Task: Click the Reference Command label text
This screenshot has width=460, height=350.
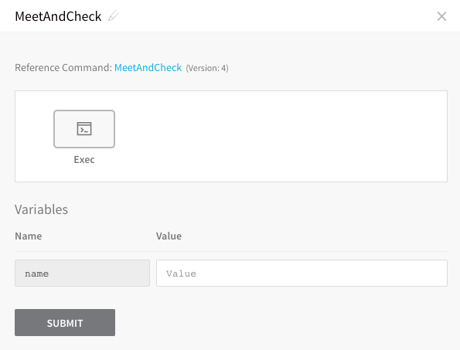Action: pyautogui.click(x=63, y=68)
